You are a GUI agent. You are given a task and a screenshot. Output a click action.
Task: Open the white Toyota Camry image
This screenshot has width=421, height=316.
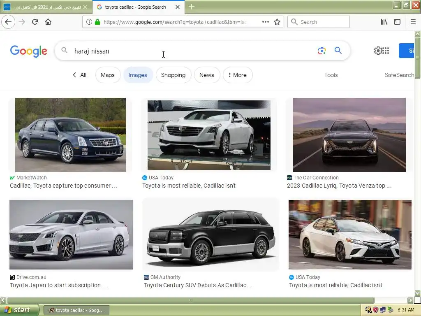(x=350, y=235)
